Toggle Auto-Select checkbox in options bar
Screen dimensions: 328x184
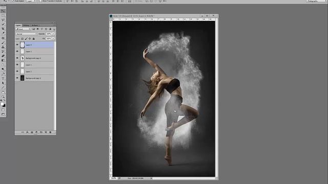(x=13, y=1)
